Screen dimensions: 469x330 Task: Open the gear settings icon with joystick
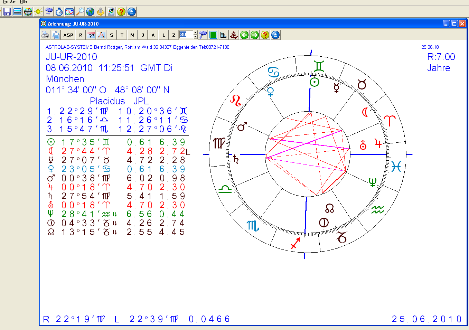point(101,12)
